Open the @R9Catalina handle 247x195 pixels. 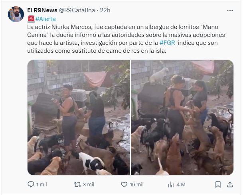pyautogui.click(x=77, y=10)
